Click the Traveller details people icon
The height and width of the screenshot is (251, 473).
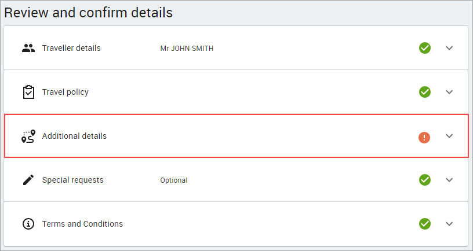pyautogui.click(x=28, y=48)
